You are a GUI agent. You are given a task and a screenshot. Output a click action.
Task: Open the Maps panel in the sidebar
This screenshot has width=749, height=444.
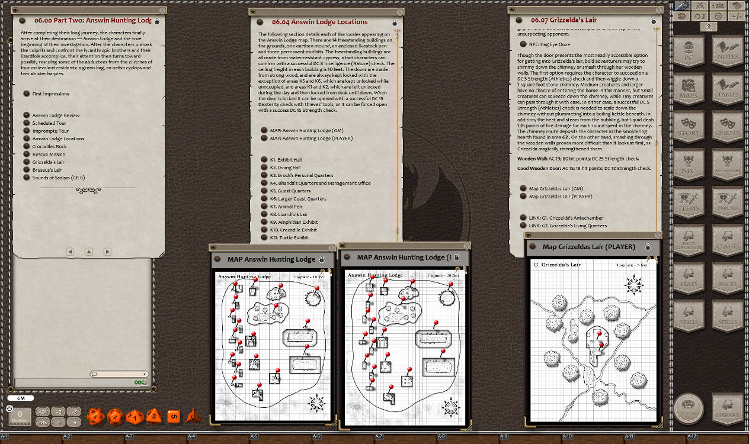coord(689,86)
